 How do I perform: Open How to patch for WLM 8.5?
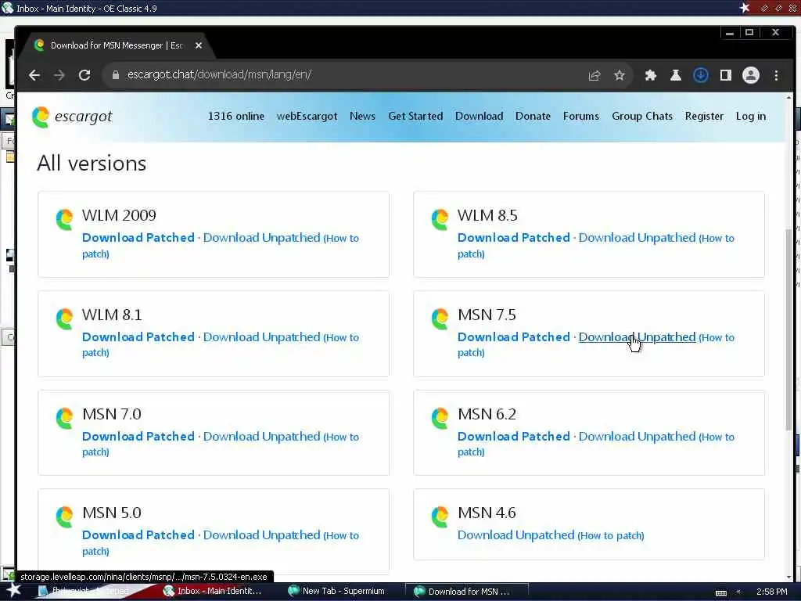pos(717,238)
